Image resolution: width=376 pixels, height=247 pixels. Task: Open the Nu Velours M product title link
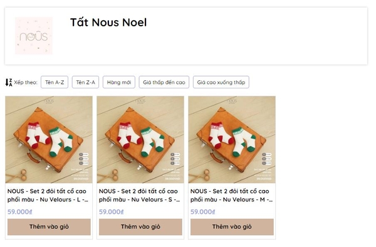click(231, 195)
